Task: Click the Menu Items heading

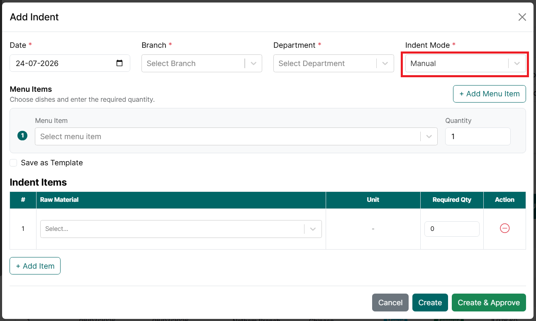Action: click(31, 89)
